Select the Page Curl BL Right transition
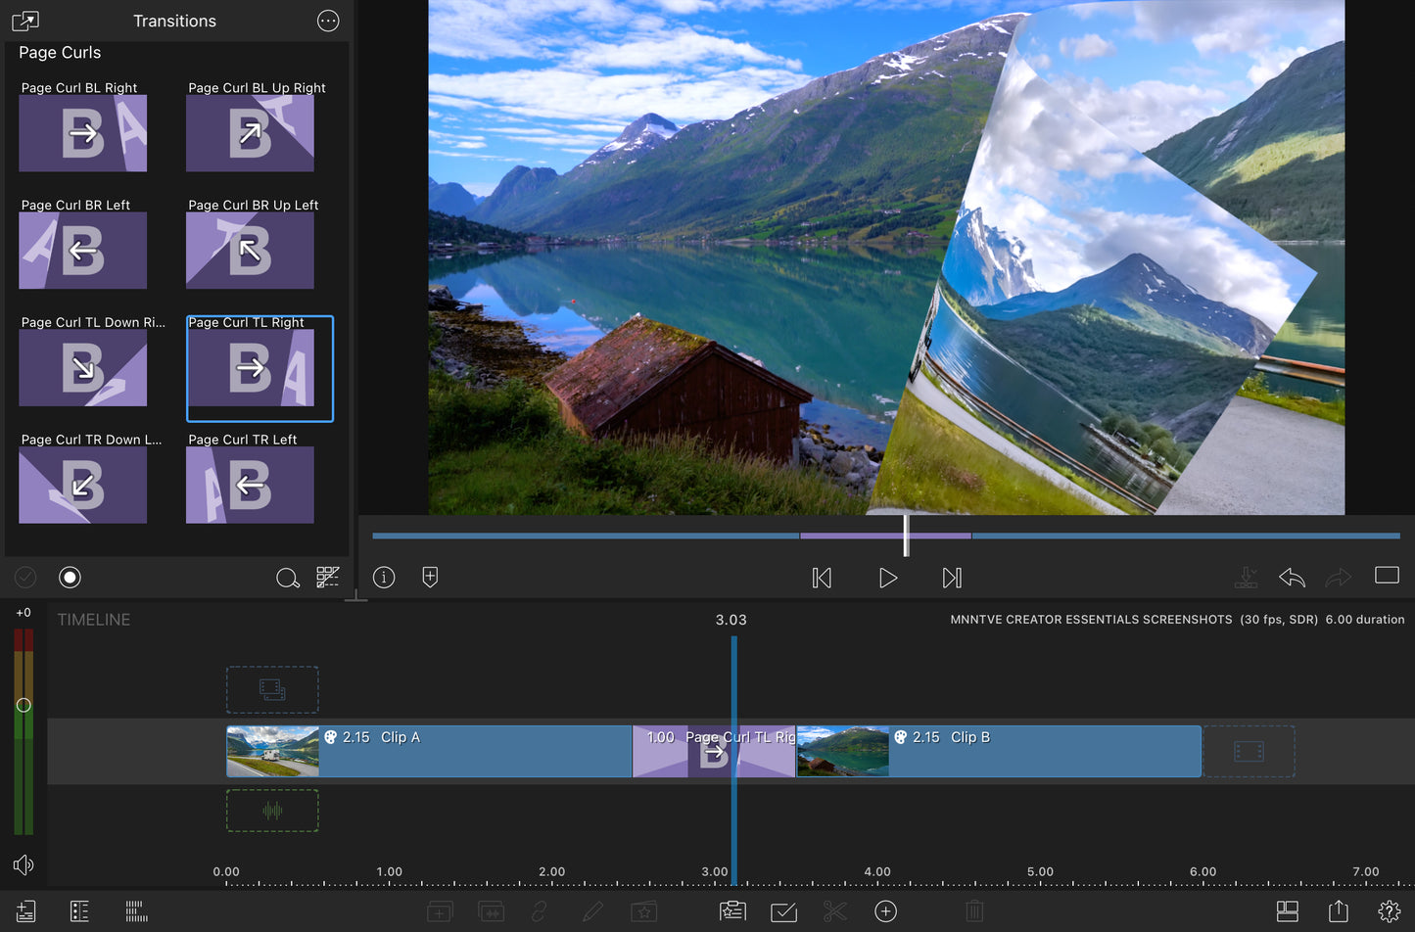Screen dimensions: 1415x932 click(x=83, y=133)
